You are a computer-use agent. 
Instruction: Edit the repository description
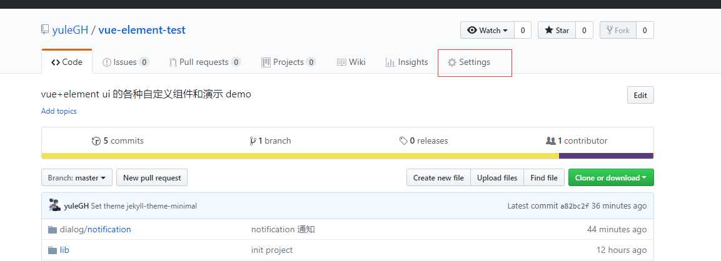(x=640, y=95)
